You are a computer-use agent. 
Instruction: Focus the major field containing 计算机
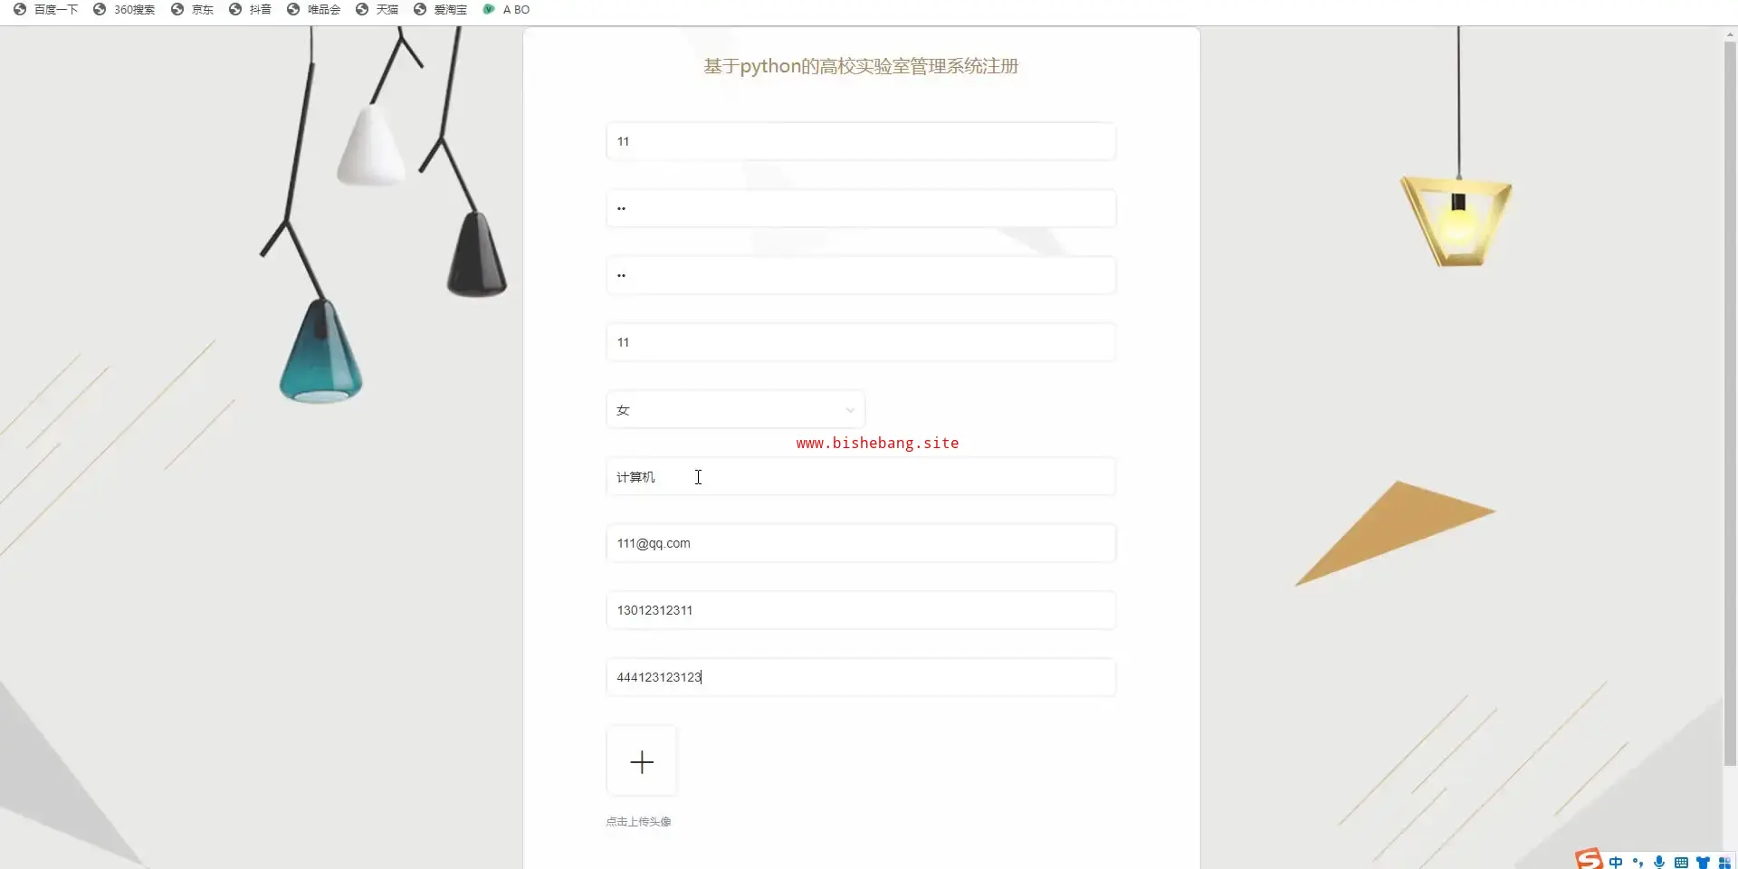[861, 477]
